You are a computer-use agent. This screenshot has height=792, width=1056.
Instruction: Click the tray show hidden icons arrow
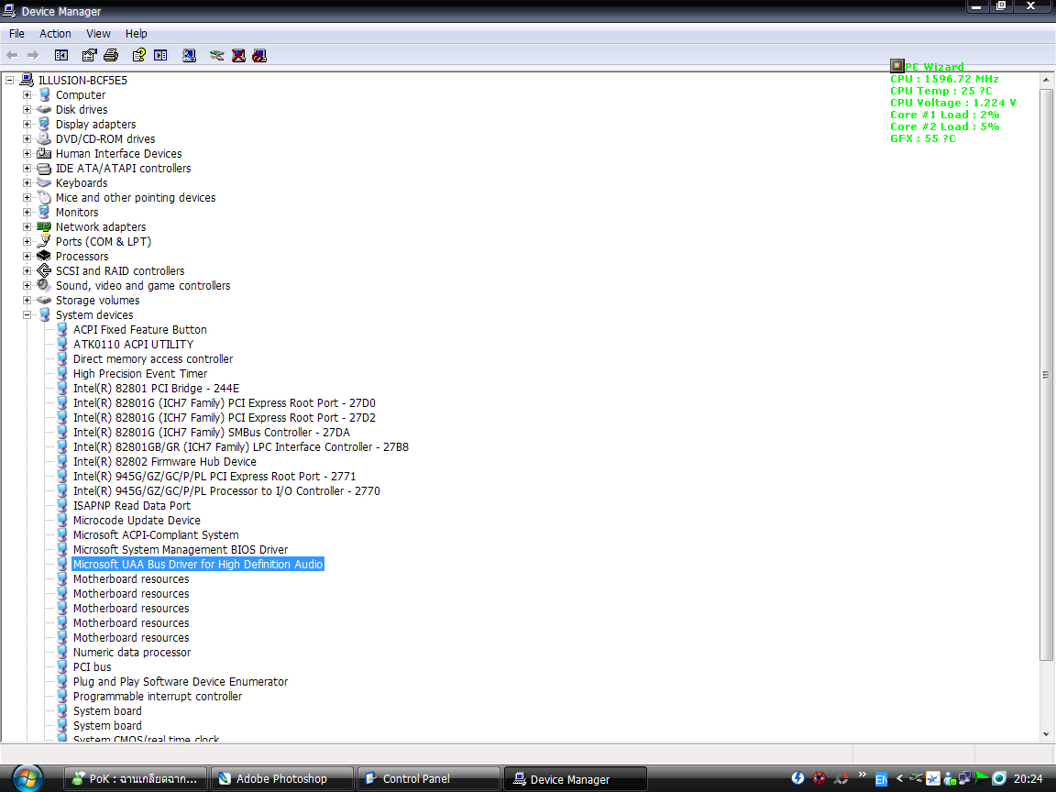click(x=899, y=778)
